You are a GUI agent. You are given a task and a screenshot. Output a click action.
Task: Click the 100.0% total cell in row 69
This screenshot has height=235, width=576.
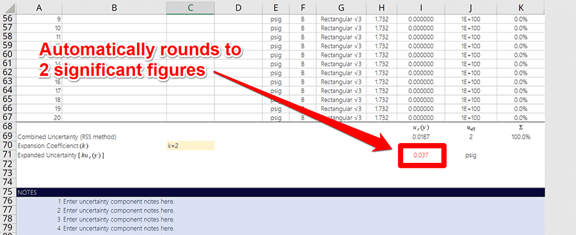point(520,137)
